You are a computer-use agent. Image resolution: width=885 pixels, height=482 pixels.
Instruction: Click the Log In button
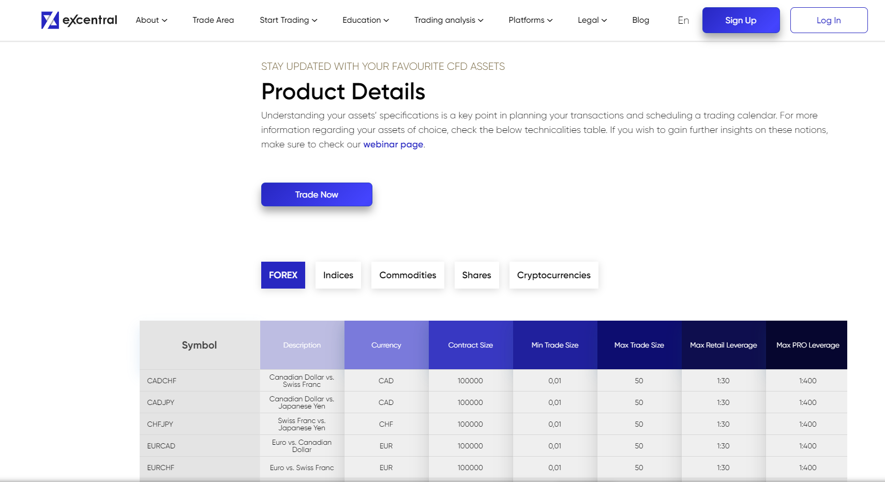(x=829, y=20)
